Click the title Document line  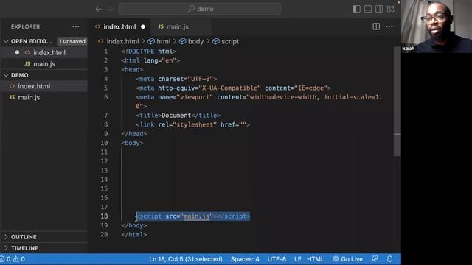178,116
